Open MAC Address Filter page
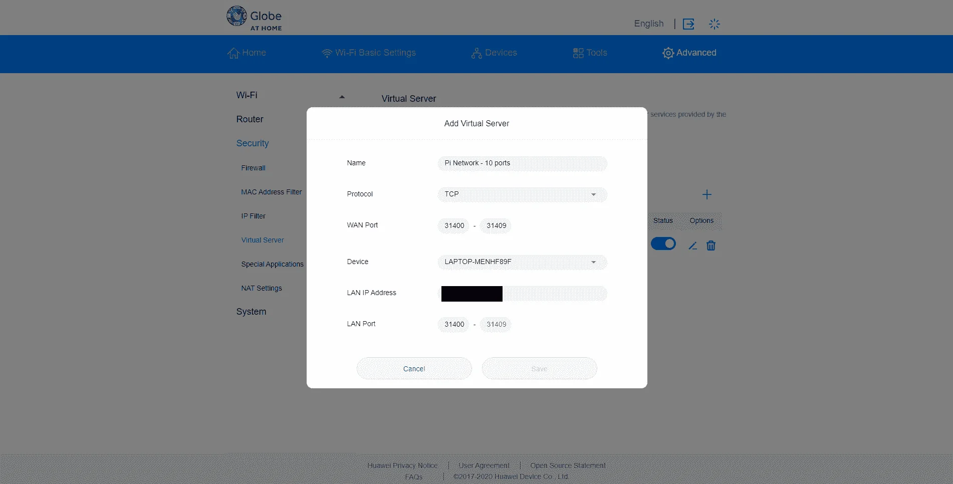 tap(271, 192)
